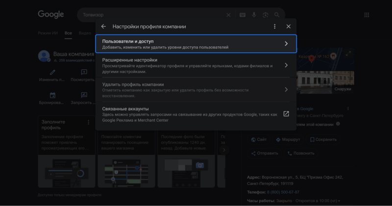Viewport: 392px width, 206px height.
Task: Open Пользователи и доступ settings
Action: tap(196, 44)
